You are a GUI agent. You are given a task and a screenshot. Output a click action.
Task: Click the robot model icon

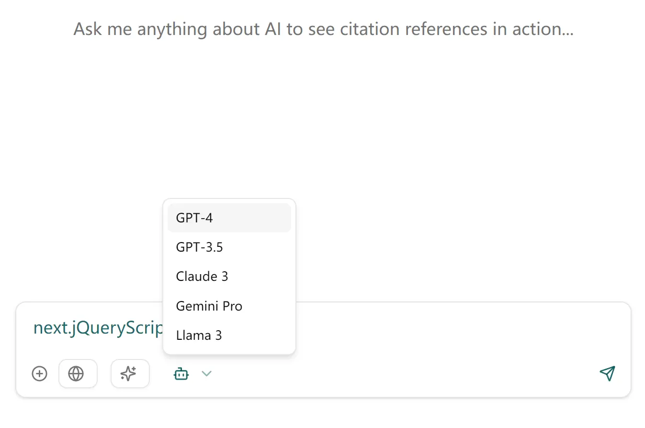click(181, 373)
